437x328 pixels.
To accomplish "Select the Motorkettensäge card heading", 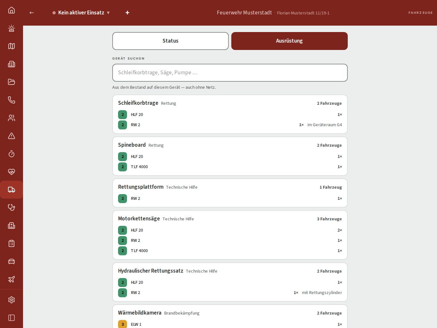I will click(x=139, y=218).
